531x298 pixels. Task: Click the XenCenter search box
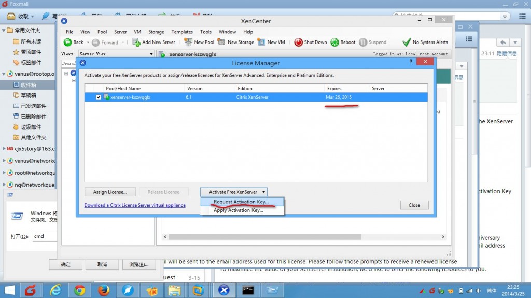click(x=69, y=63)
